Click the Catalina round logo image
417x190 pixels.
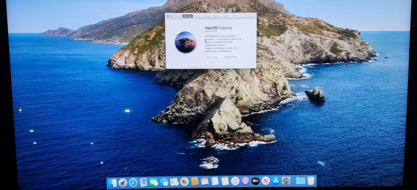tap(186, 42)
